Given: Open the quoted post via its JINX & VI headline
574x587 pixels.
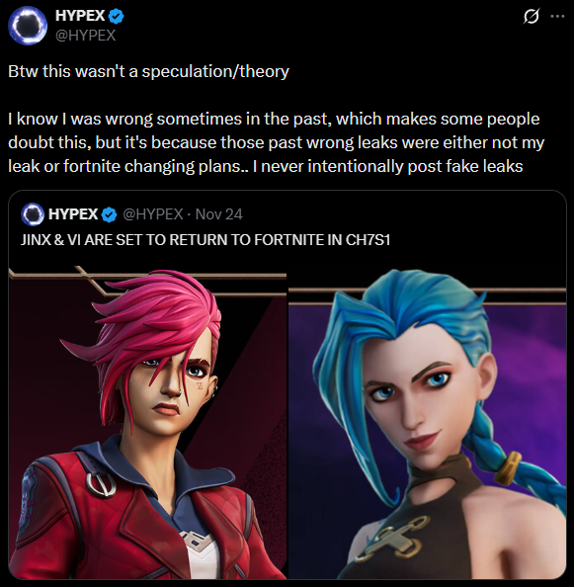Looking at the screenshot, I should click(205, 240).
